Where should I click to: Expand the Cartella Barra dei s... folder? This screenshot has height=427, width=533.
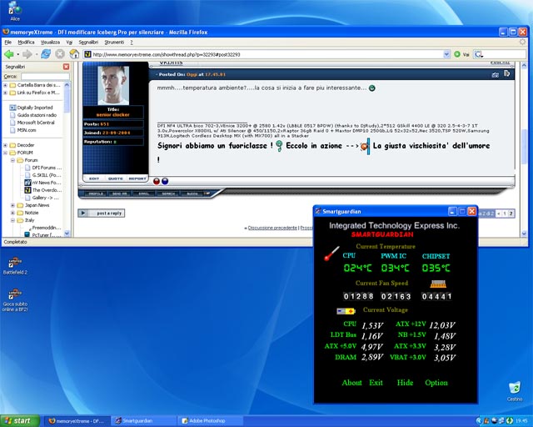tap(6, 85)
